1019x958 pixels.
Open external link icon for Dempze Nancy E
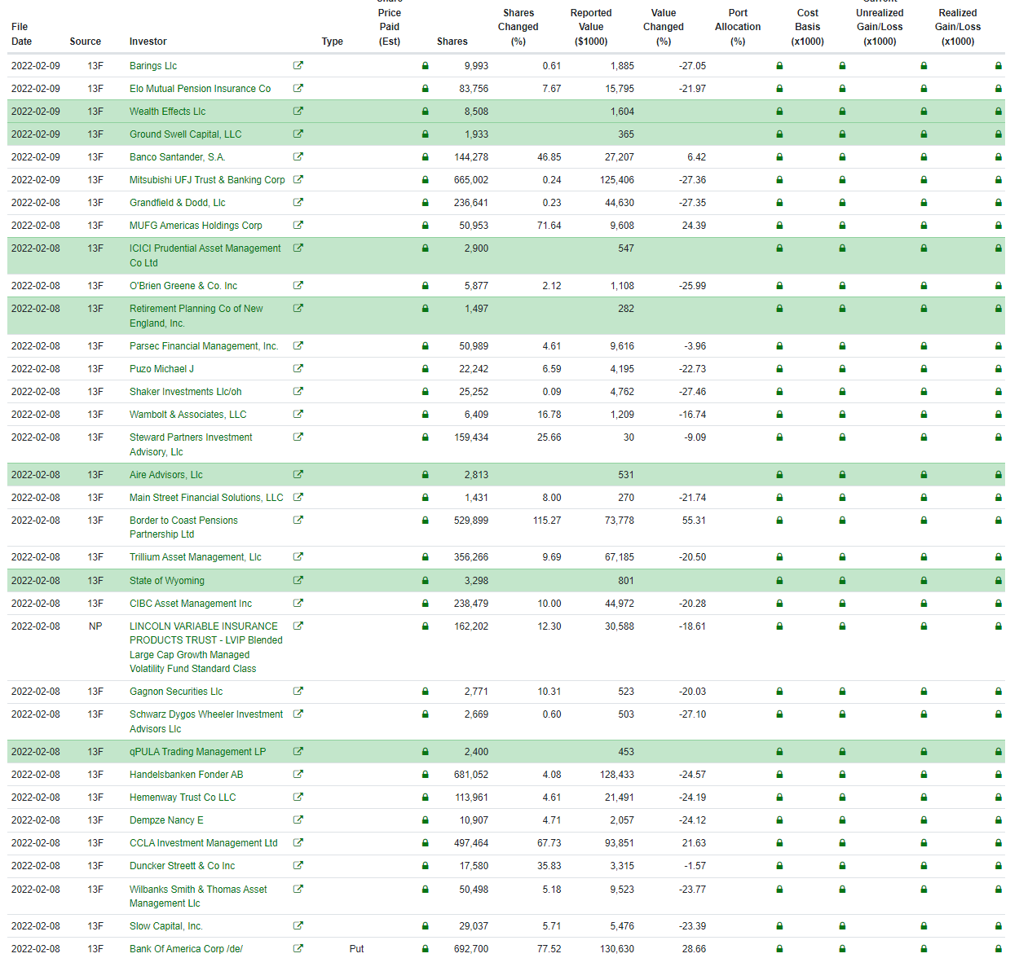point(298,820)
